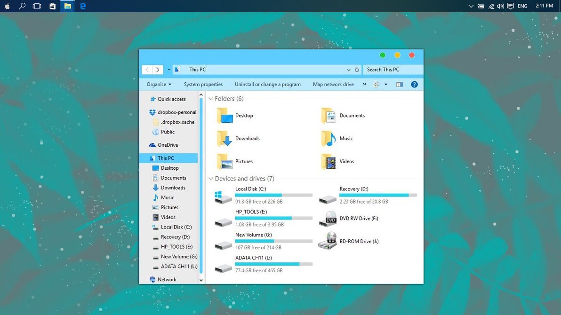
Task: Click the refresh icon in address bar
Action: 357,70
